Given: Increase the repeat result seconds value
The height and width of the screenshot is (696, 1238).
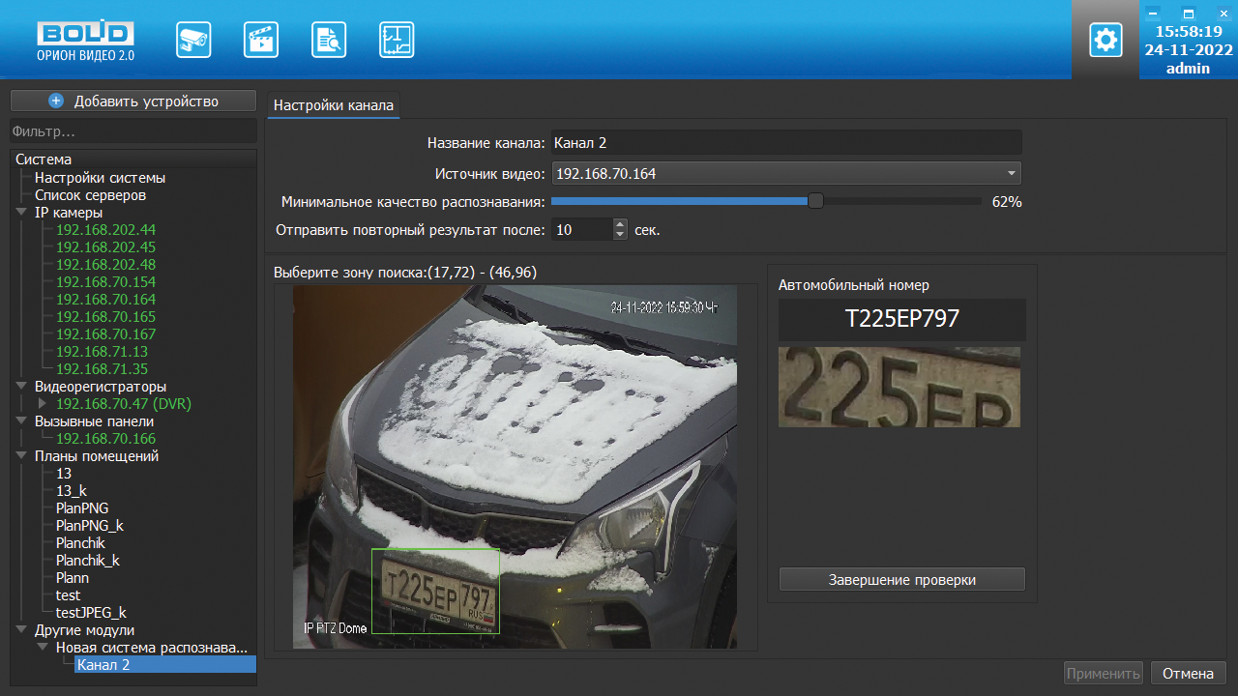Looking at the screenshot, I should [x=621, y=224].
